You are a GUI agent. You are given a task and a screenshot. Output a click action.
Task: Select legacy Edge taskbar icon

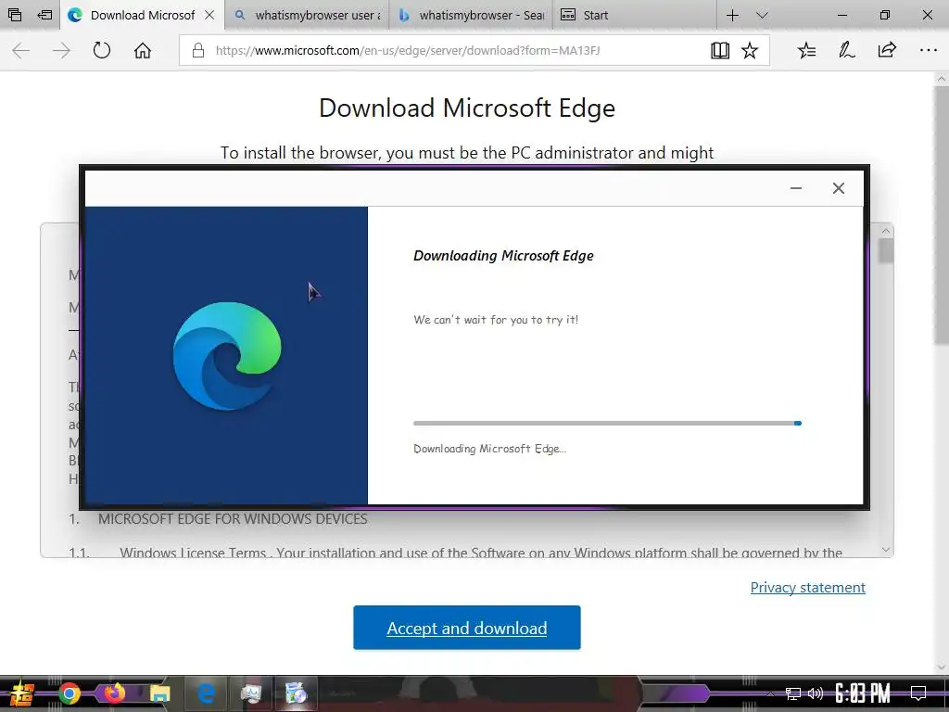[205, 693]
